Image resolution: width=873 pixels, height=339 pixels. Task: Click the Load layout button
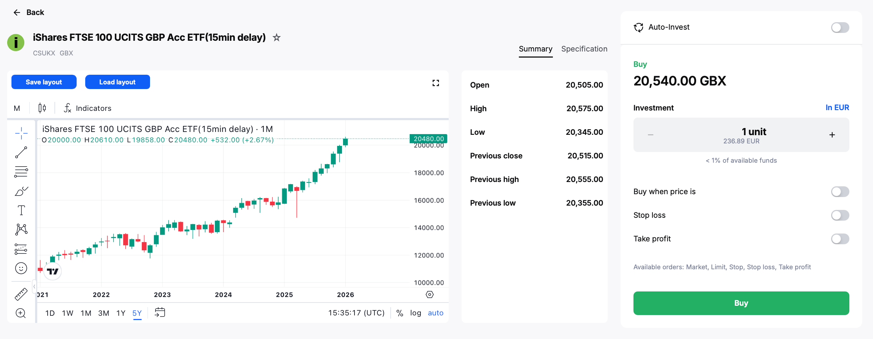pyautogui.click(x=117, y=82)
